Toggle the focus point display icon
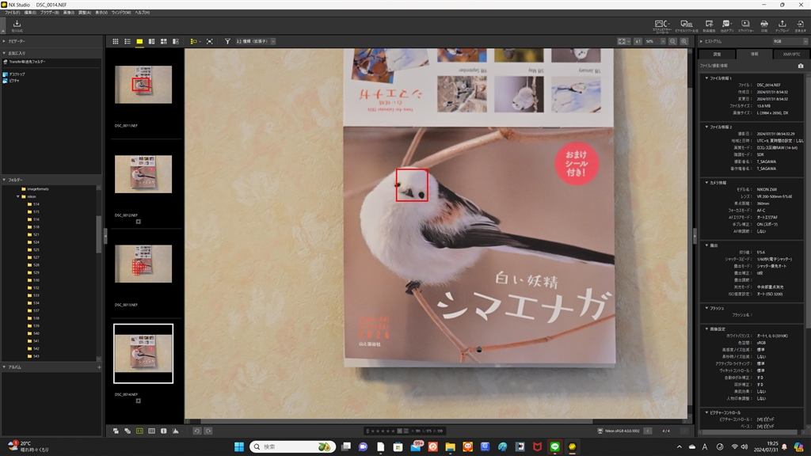This screenshot has height=456, width=811. click(140, 431)
